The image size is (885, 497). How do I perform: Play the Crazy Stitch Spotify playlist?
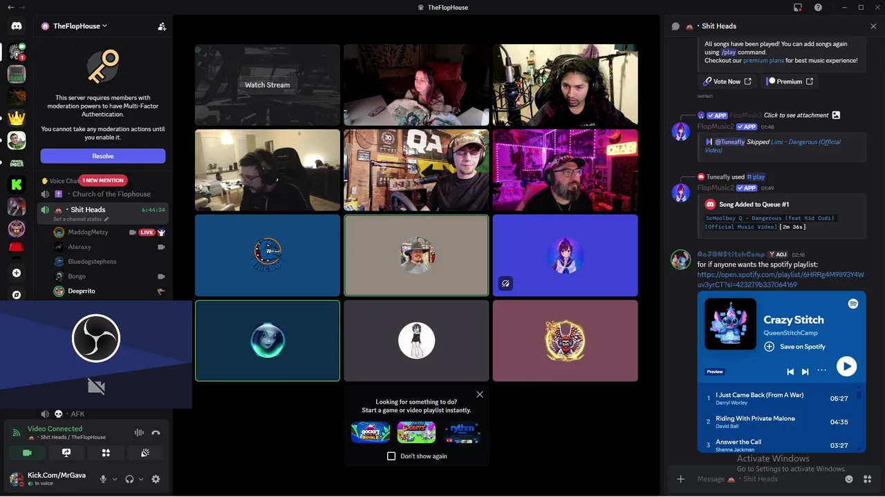coord(846,367)
